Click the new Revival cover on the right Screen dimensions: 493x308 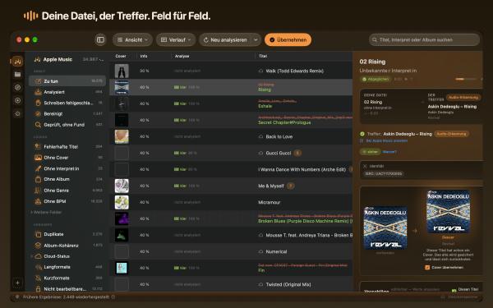pos(448,212)
